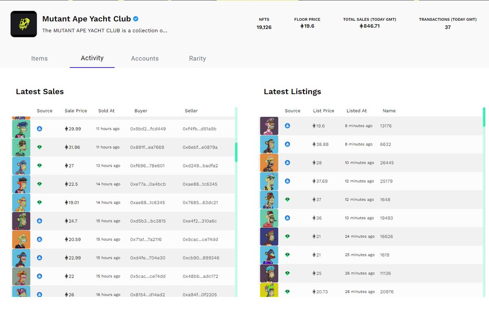Click the Sold At column header
This screenshot has width=489, height=314.
[106, 110]
